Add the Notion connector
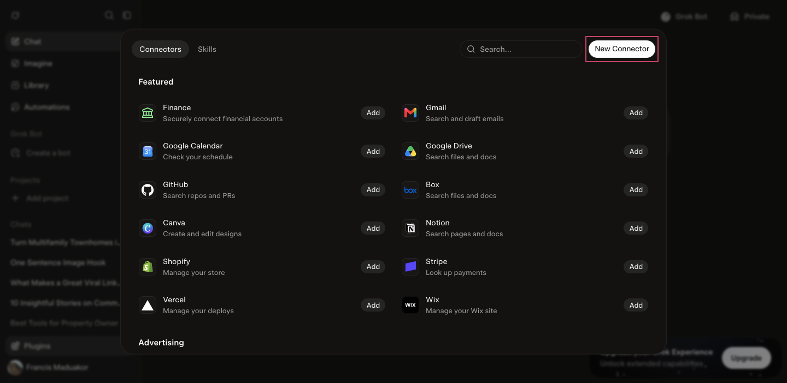This screenshot has height=383, width=787. (x=636, y=229)
